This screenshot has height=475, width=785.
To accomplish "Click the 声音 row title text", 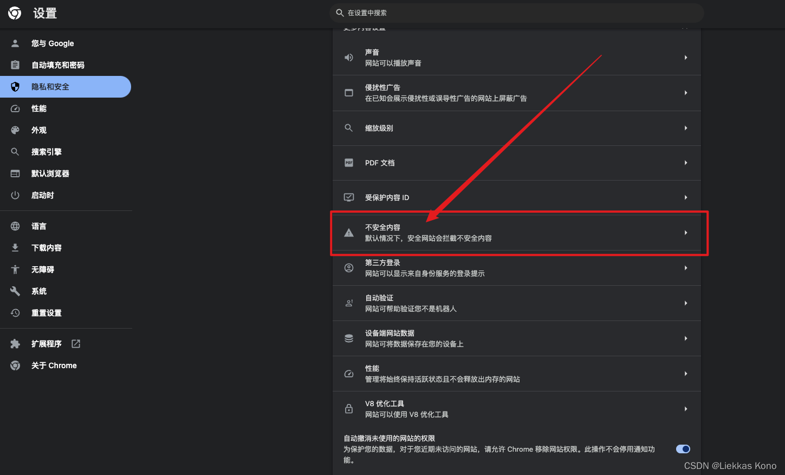I will tap(372, 52).
